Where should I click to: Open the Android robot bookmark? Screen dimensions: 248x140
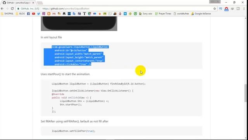[130, 14]
